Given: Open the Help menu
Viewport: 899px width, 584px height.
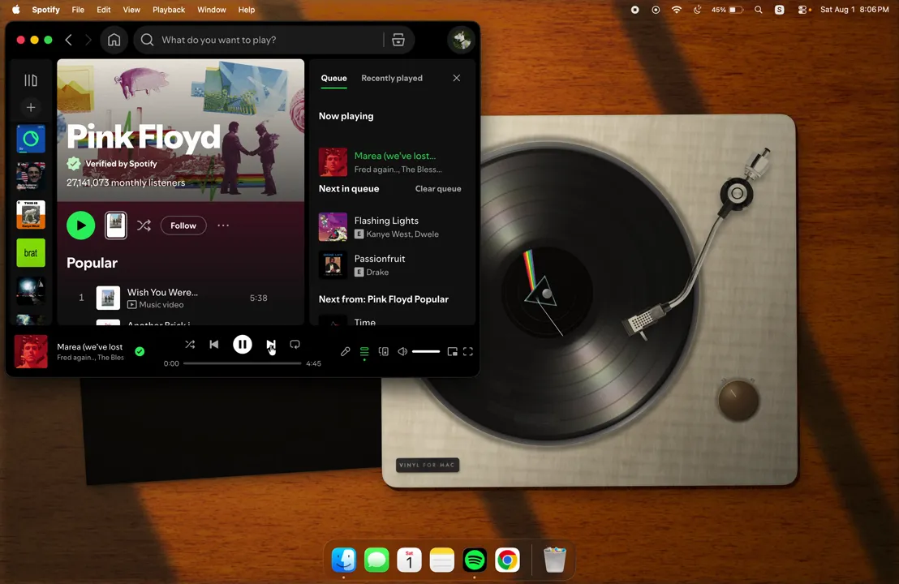Looking at the screenshot, I should click(x=247, y=10).
